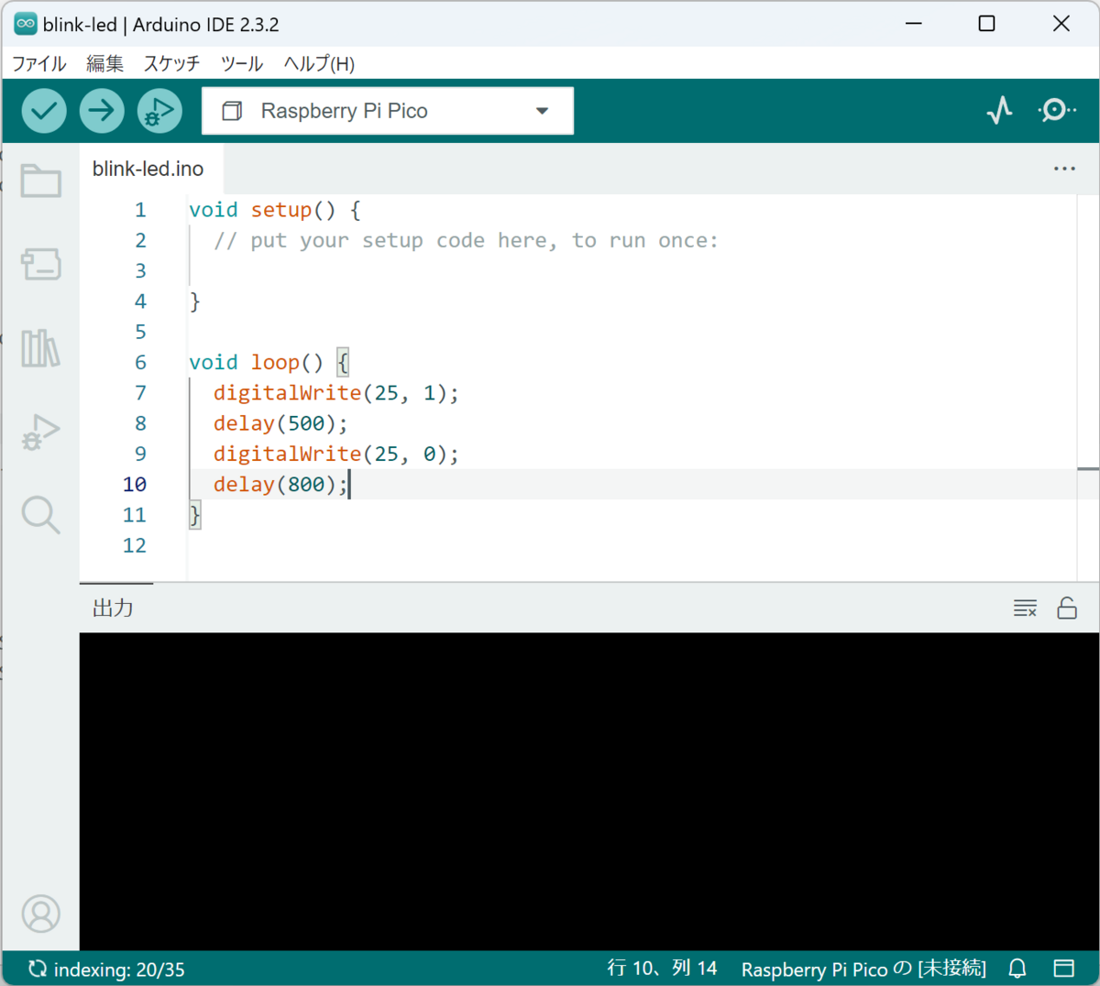Toggle the output scroll lock icon
The height and width of the screenshot is (986, 1100).
click(1067, 608)
